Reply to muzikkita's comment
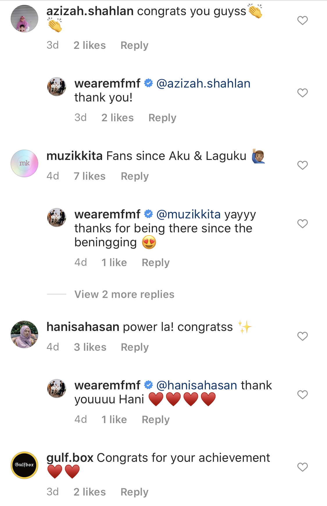327x506 pixels. [x=135, y=176]
